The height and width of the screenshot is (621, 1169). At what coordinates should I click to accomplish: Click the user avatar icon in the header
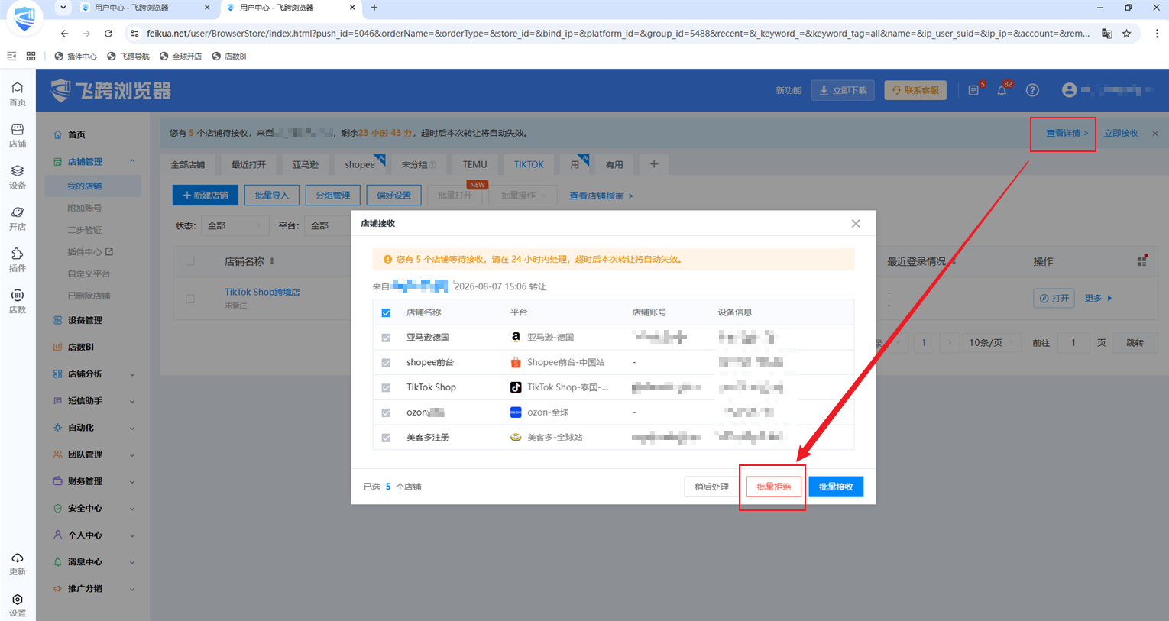(x=1069, y=90)
